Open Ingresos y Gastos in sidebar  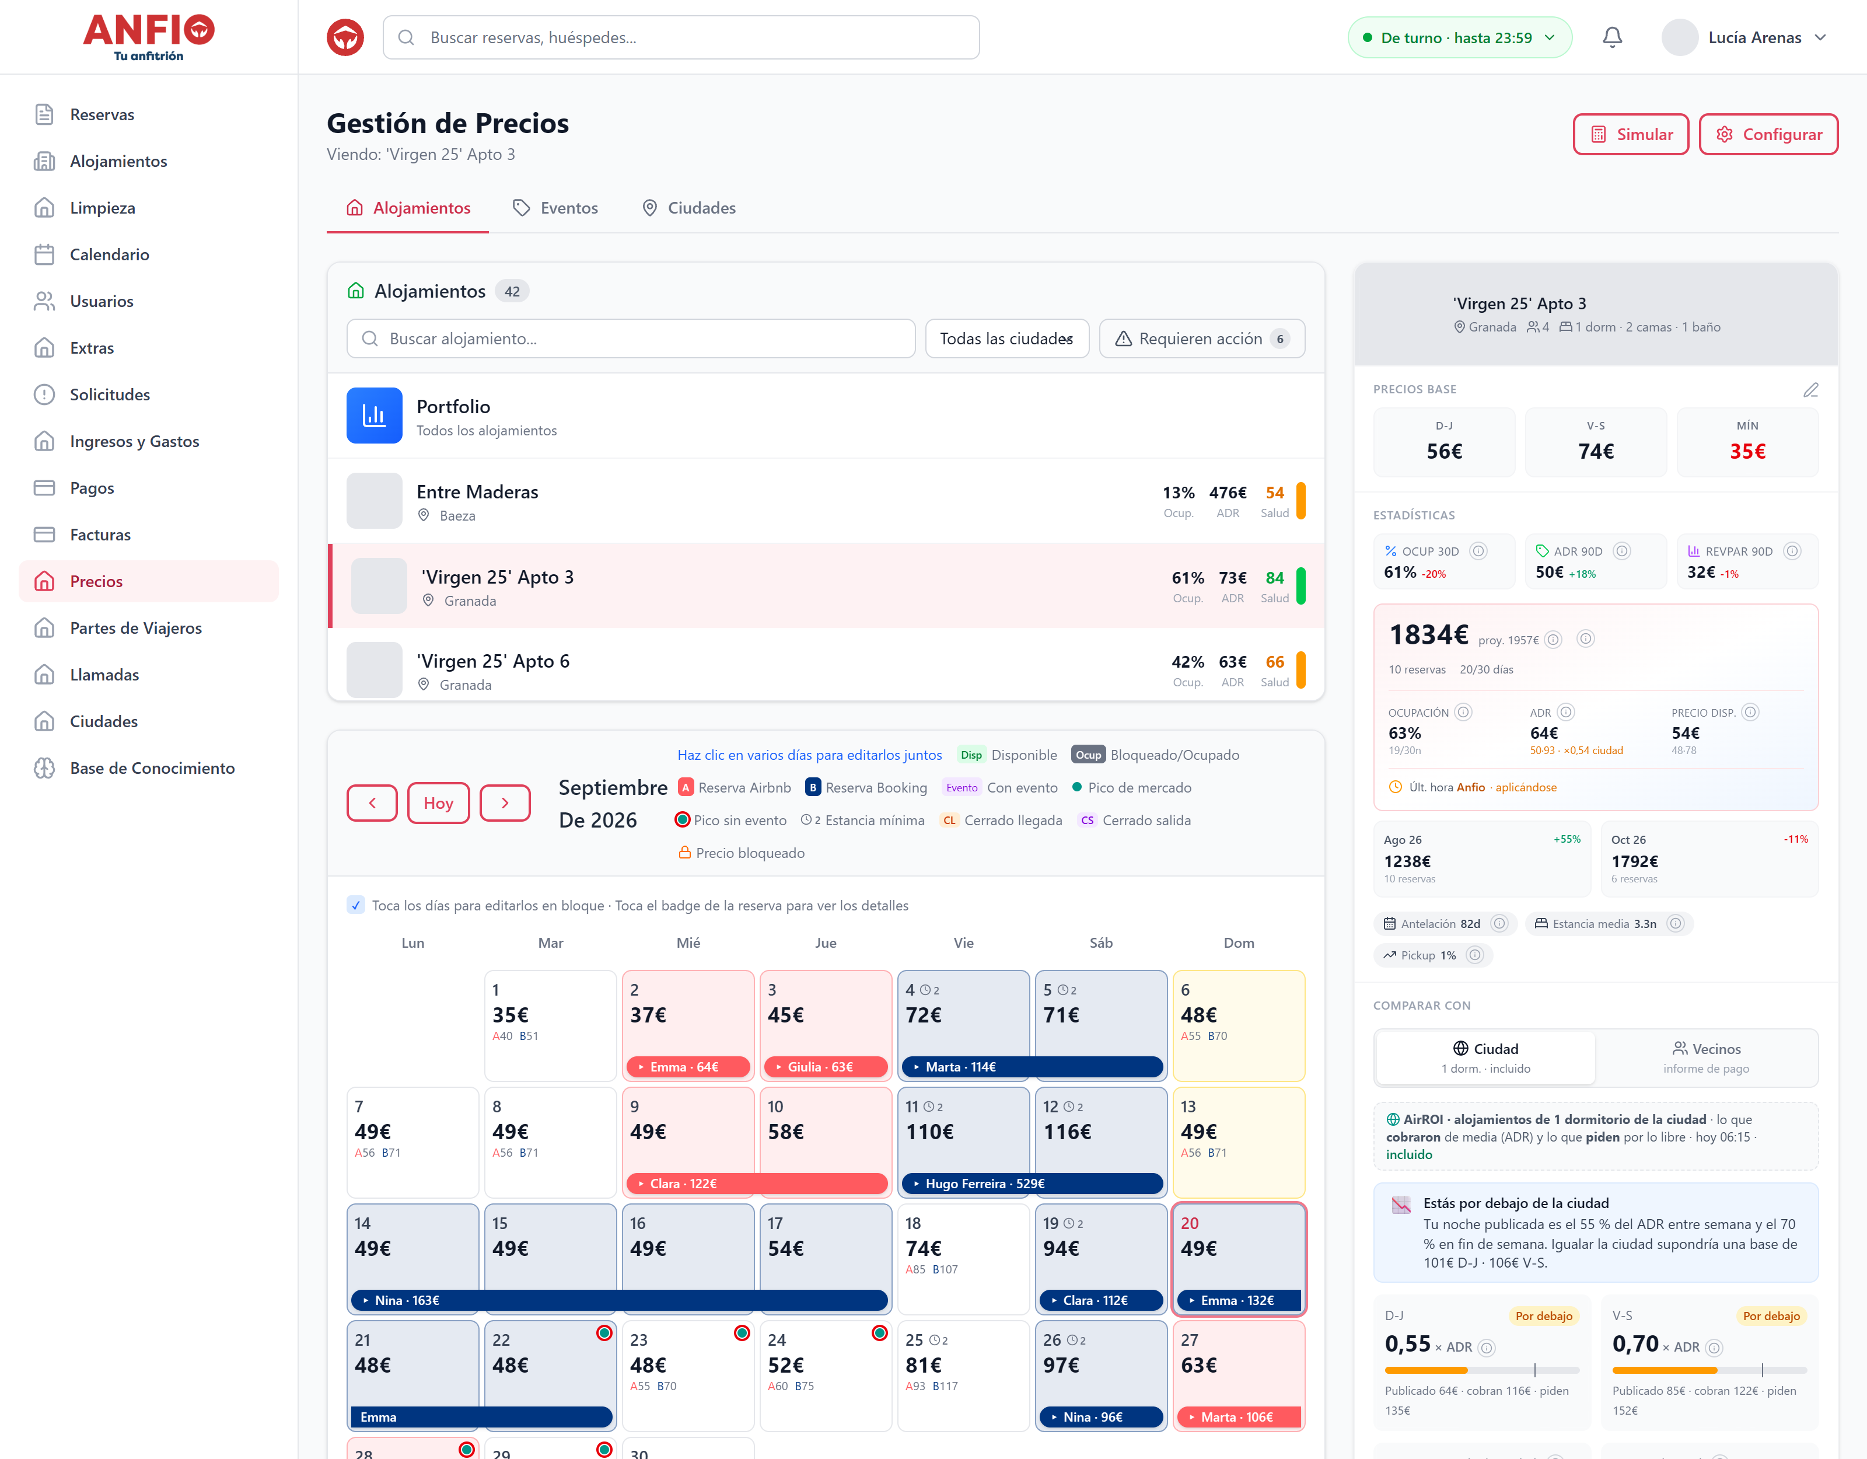[x=149, y=441]
